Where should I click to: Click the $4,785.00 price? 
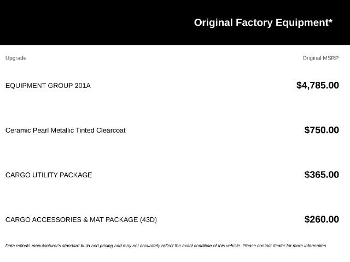[318, 85]
